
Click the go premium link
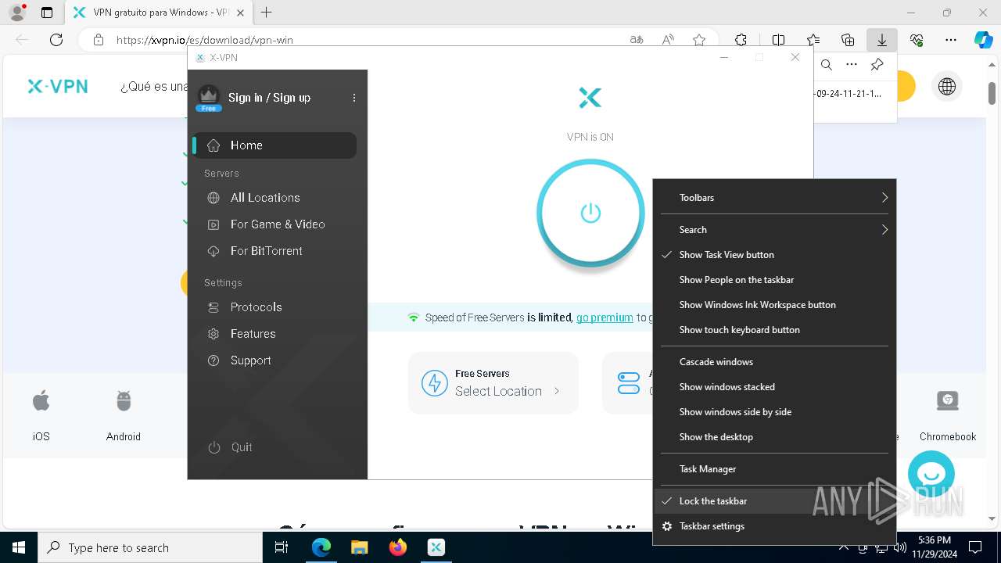point(605,317)
